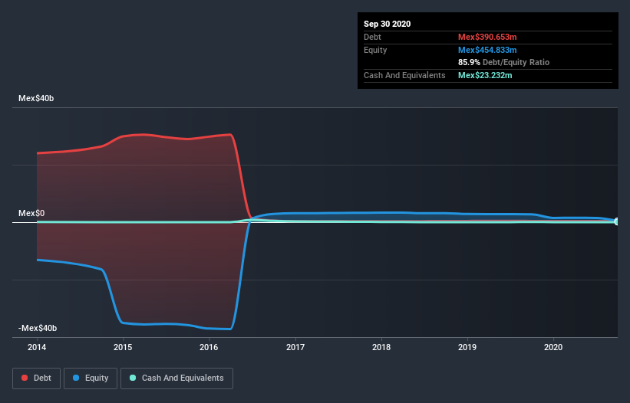Click the 85.9% Debt/Equity Ratio text

tap(504, 62)
